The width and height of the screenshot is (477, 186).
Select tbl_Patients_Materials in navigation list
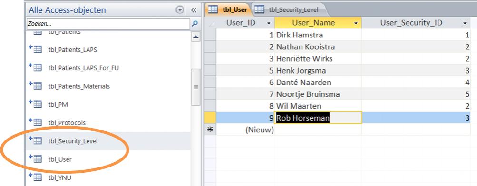click(x=79, y=86)
